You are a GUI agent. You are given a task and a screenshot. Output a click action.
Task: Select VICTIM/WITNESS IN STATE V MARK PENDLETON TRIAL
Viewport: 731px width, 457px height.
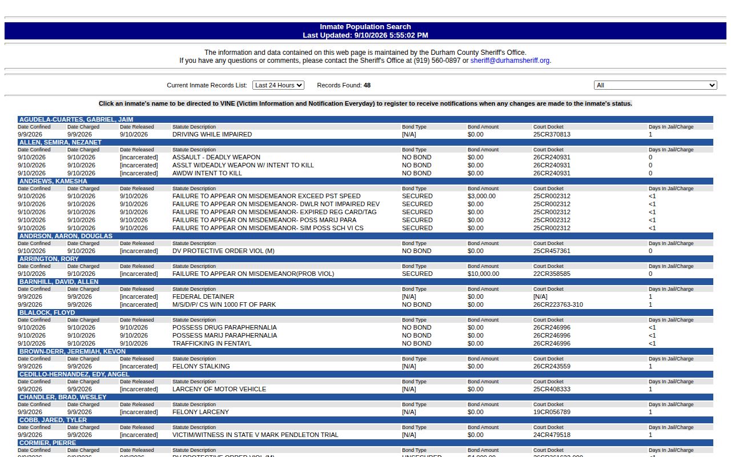pos(255,435)
